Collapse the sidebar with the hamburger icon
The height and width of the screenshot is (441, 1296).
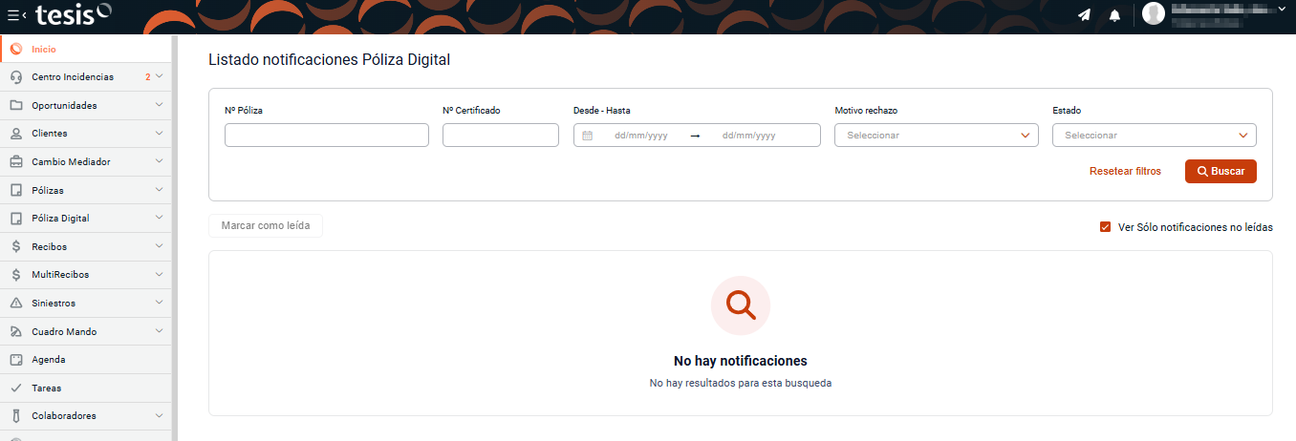(x=16, y=15)
